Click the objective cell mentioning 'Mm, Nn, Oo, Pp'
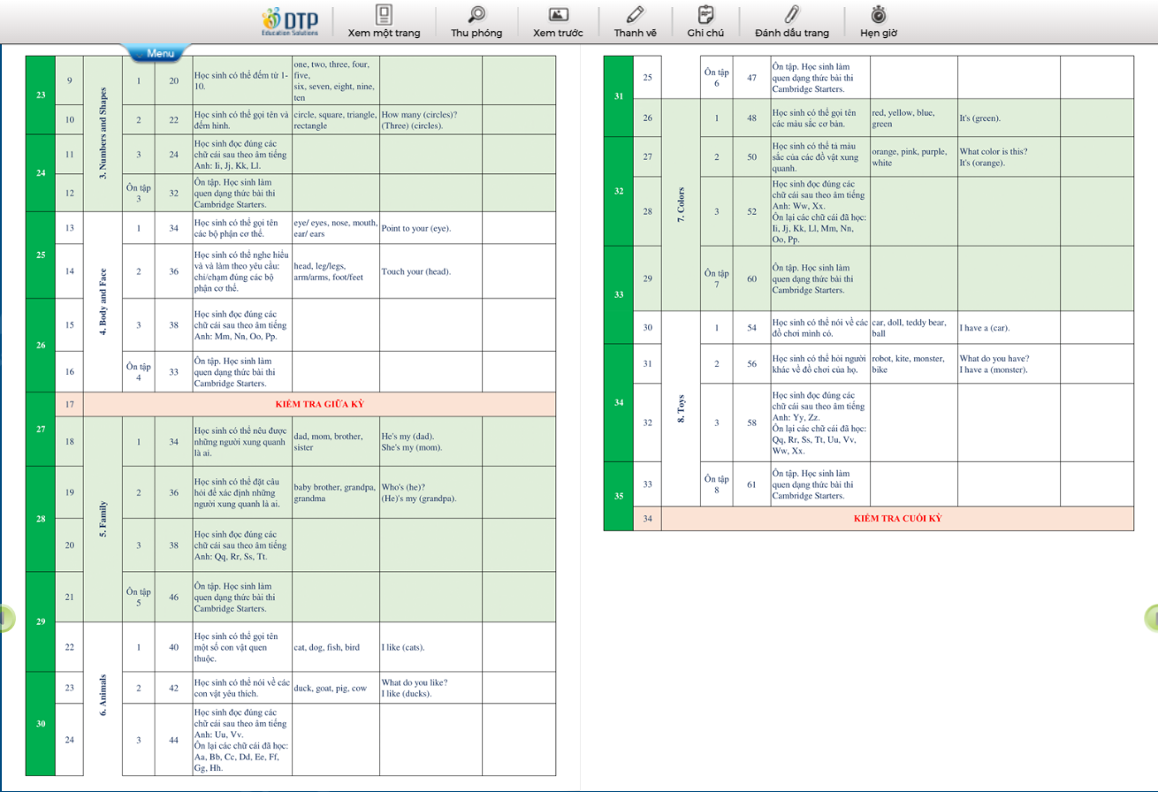The image size is (1158, 792). coord(241,325)
